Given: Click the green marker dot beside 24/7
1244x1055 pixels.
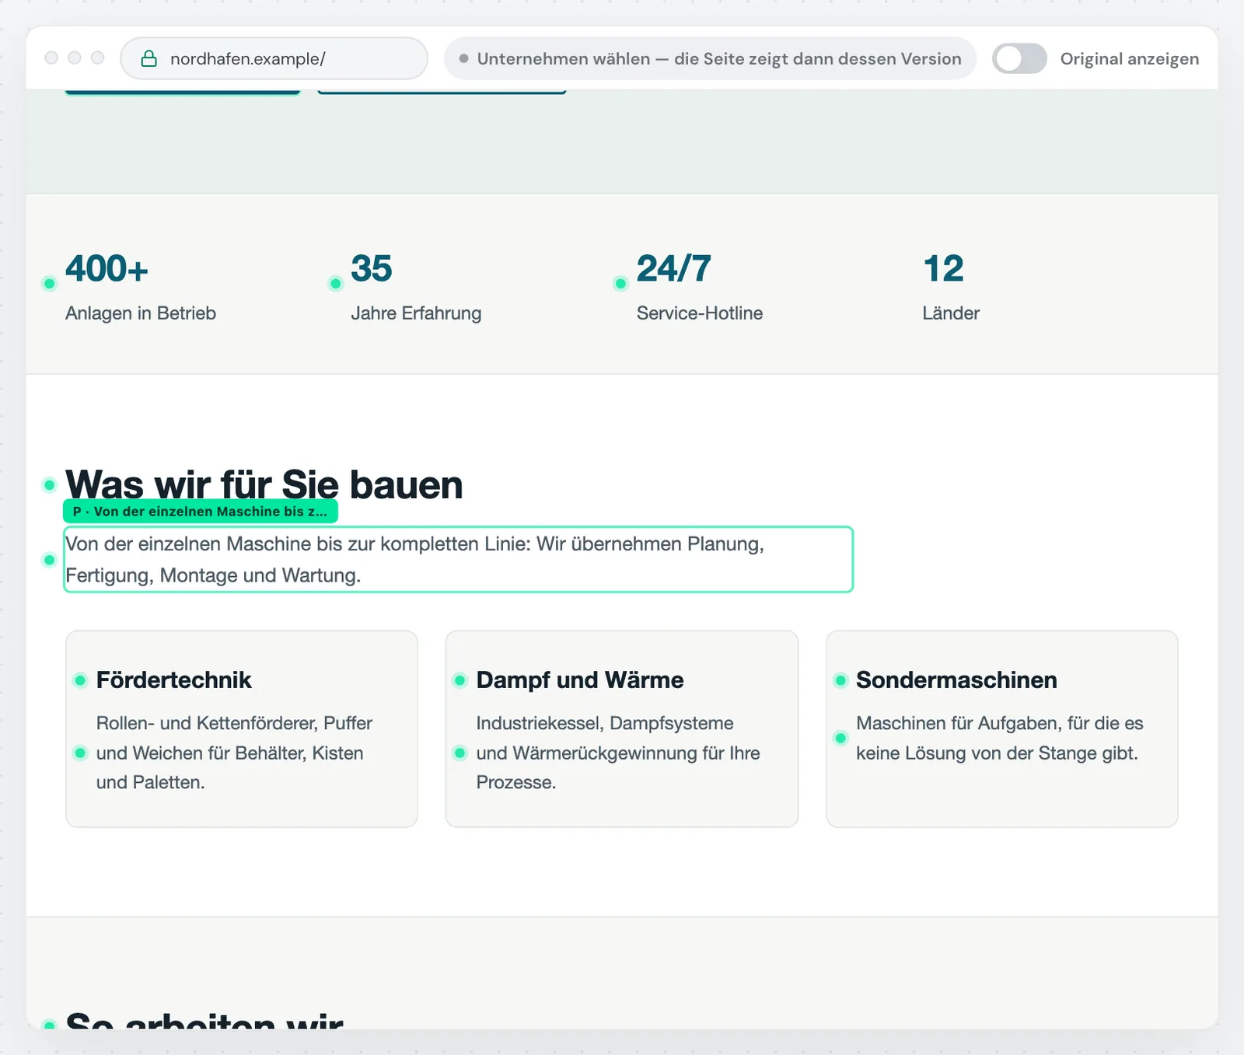Looking at the screenshot, I should (x=620, y=284).
